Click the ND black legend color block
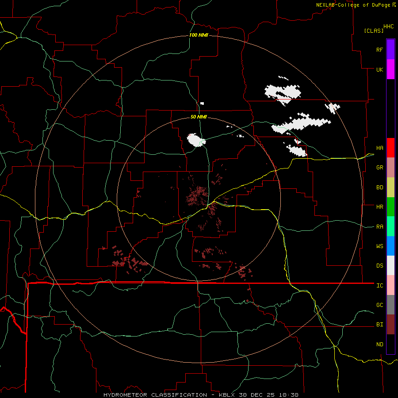This screenshot has width=398, height=398. click(390, 344)
